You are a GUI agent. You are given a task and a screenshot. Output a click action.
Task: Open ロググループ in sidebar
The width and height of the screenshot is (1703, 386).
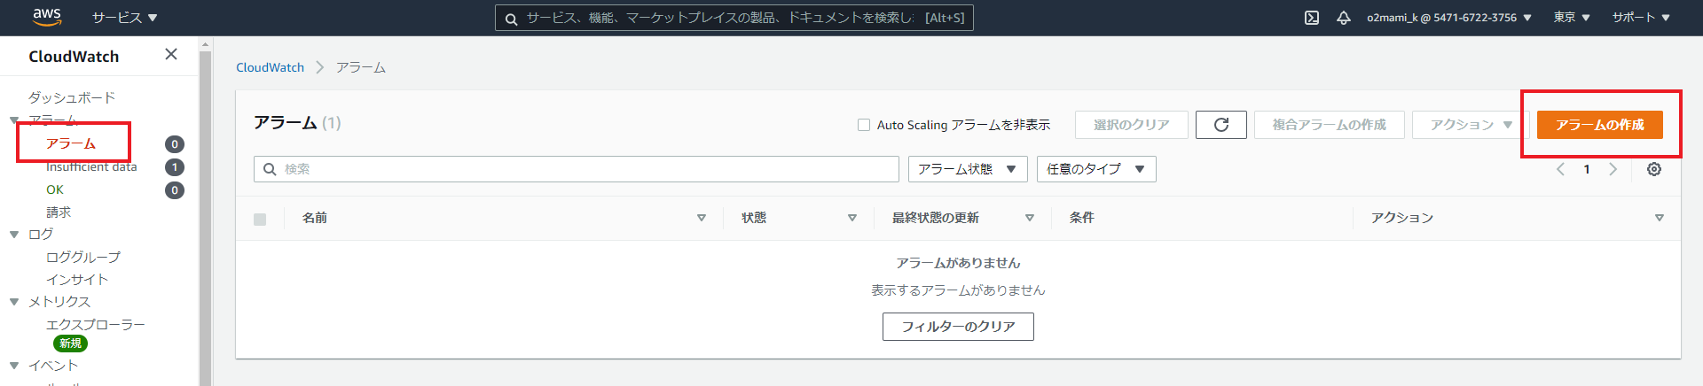tap(83, 257)
